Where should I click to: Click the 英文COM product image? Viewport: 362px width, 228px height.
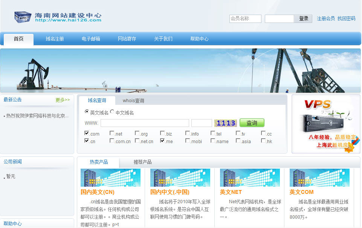pos(319,178)
